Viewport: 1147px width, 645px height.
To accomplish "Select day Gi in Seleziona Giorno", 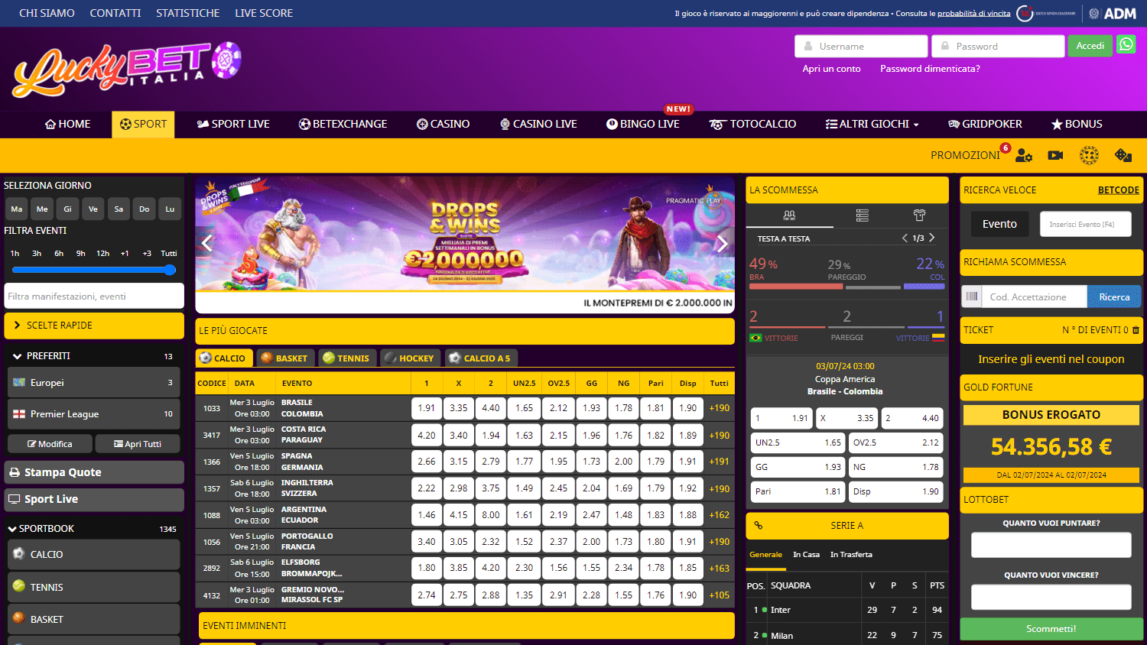I will [67, 209].
